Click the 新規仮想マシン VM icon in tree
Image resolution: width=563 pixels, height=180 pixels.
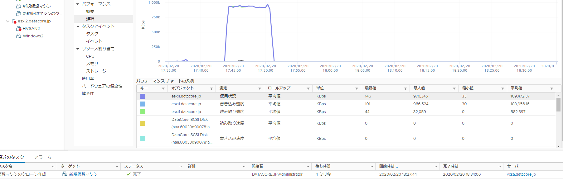tap(19, 6)
